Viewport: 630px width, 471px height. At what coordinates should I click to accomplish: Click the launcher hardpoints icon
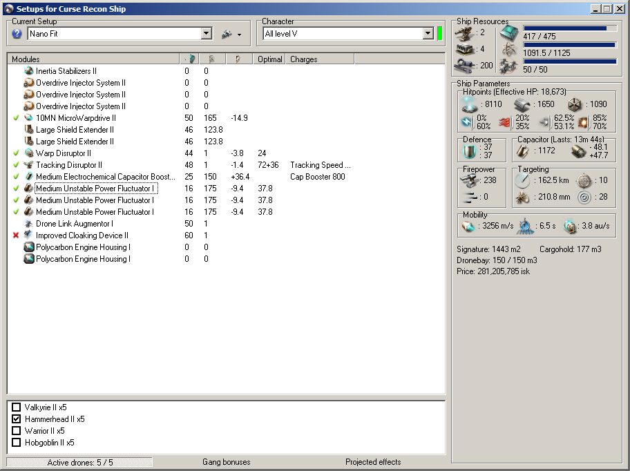[x=465, y=50]
